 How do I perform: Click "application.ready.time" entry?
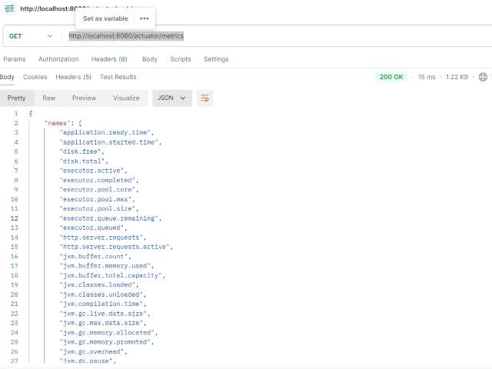105,132
